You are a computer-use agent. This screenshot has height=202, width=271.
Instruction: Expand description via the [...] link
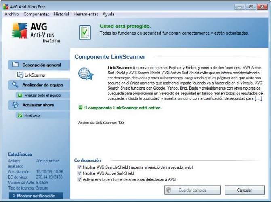pyautogui.click(x=258, y=99)
